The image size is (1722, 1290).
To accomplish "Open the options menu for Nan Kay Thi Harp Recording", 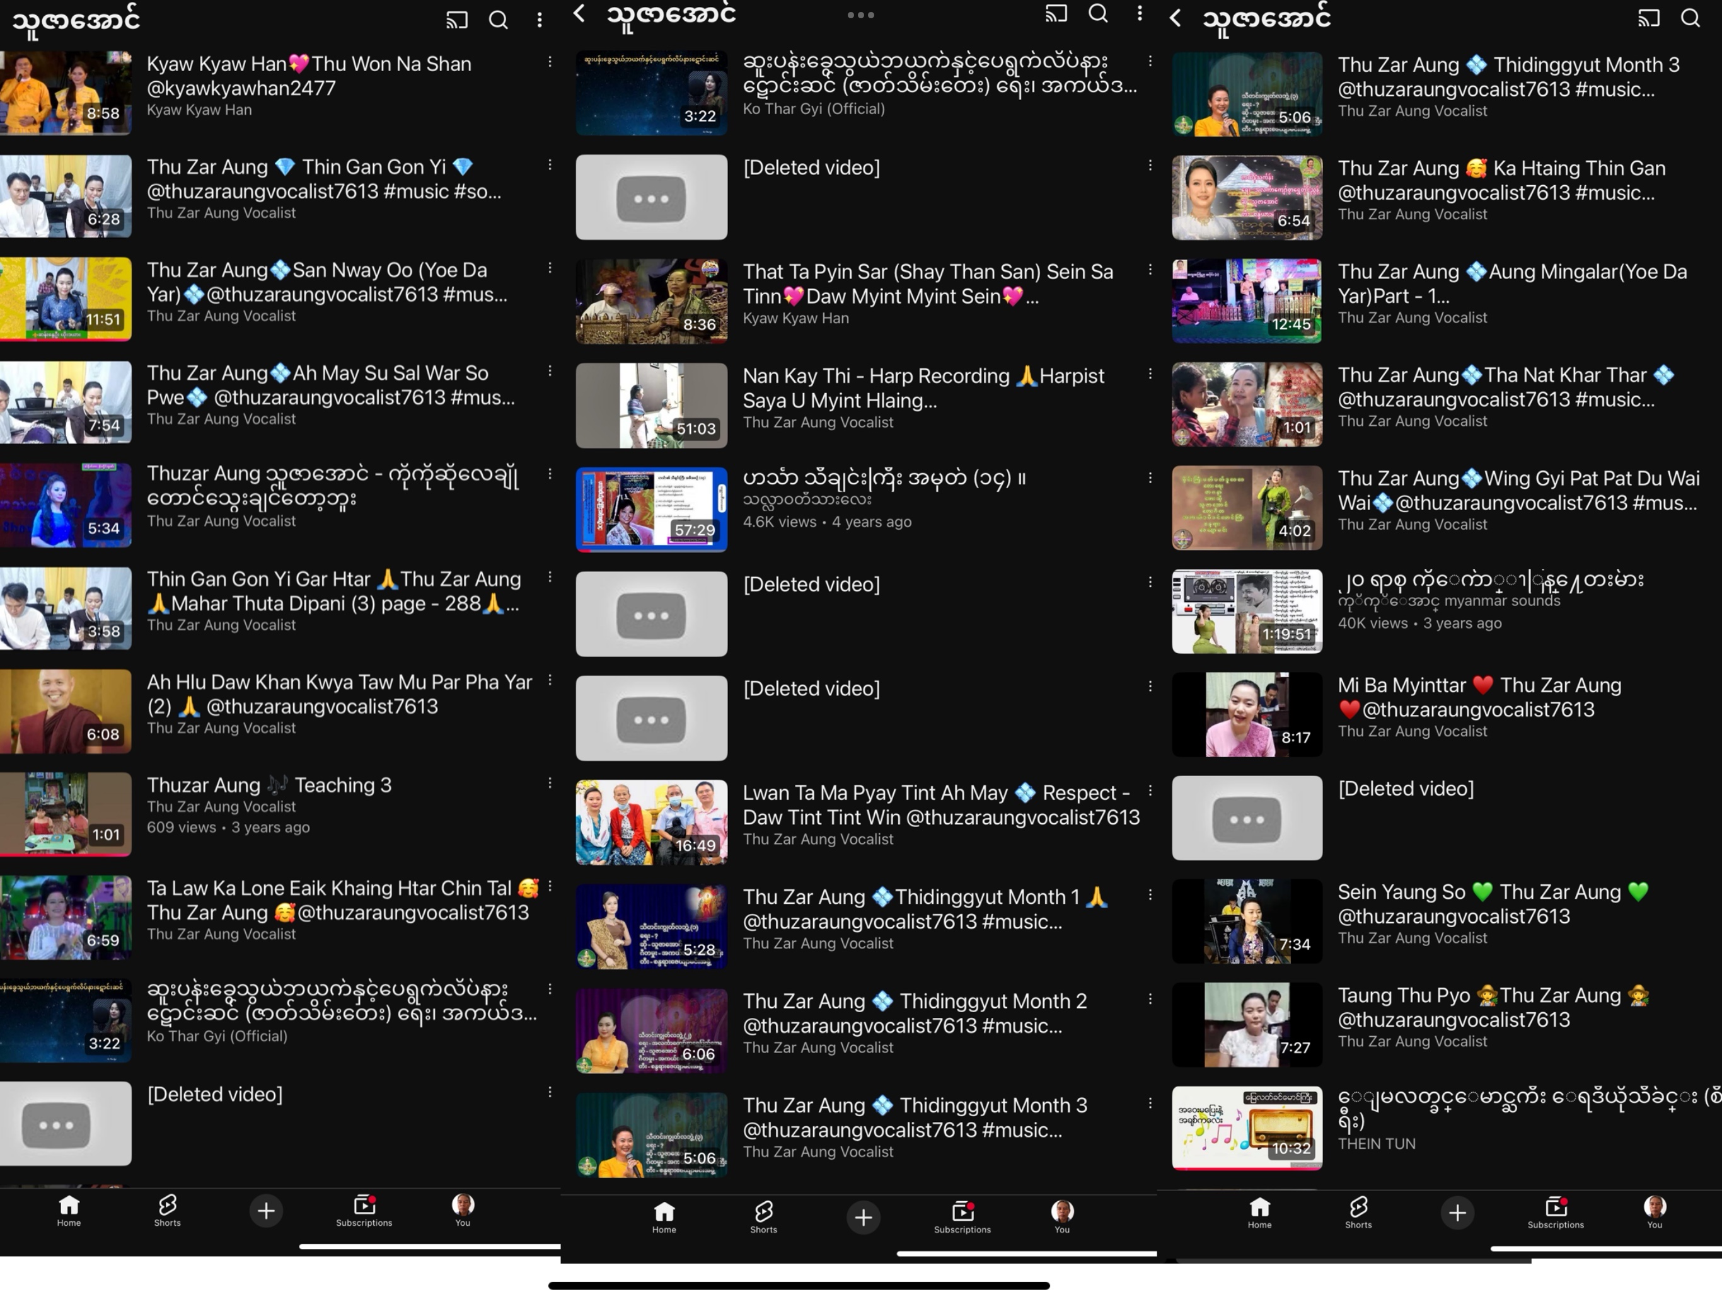I will 1150,374.
